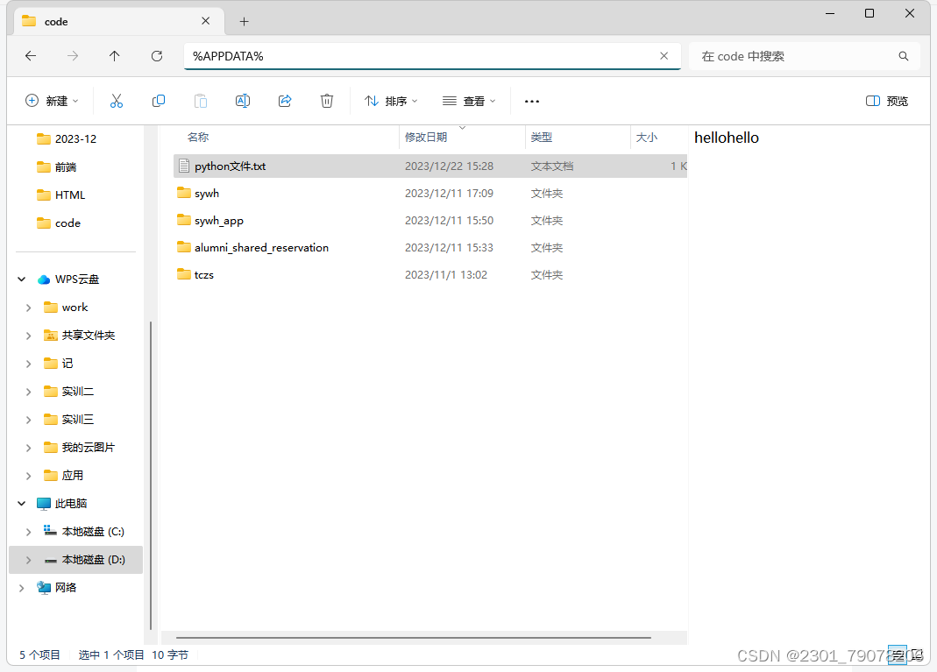
Task: Click the Copy icon in toolbar
Action: point(159,101)
